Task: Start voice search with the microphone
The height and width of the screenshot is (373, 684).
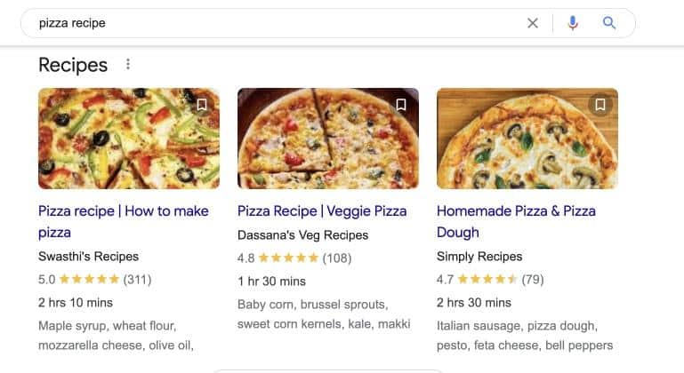Action: point(572,23)
